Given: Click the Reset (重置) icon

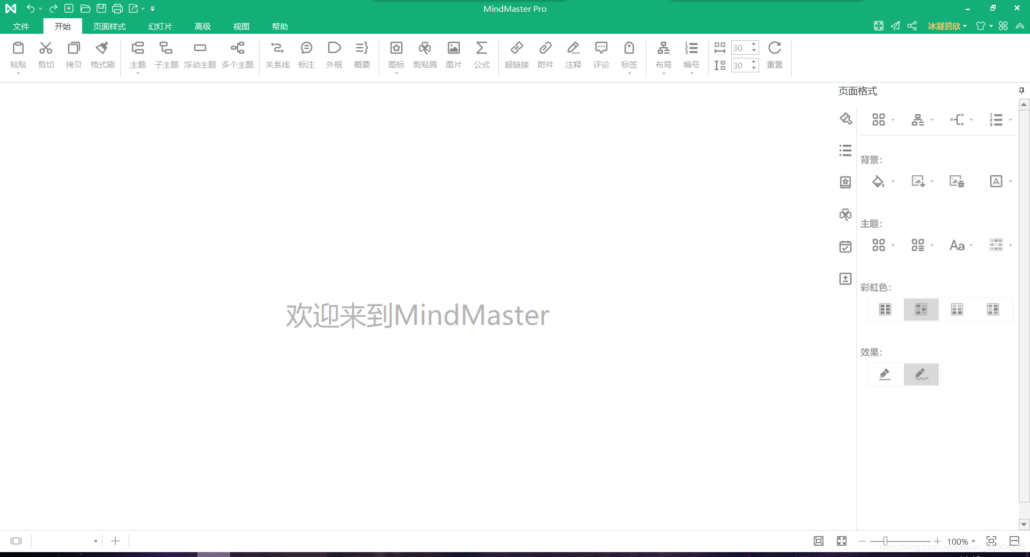Looking at the screenshot, I should pos(775,49).
